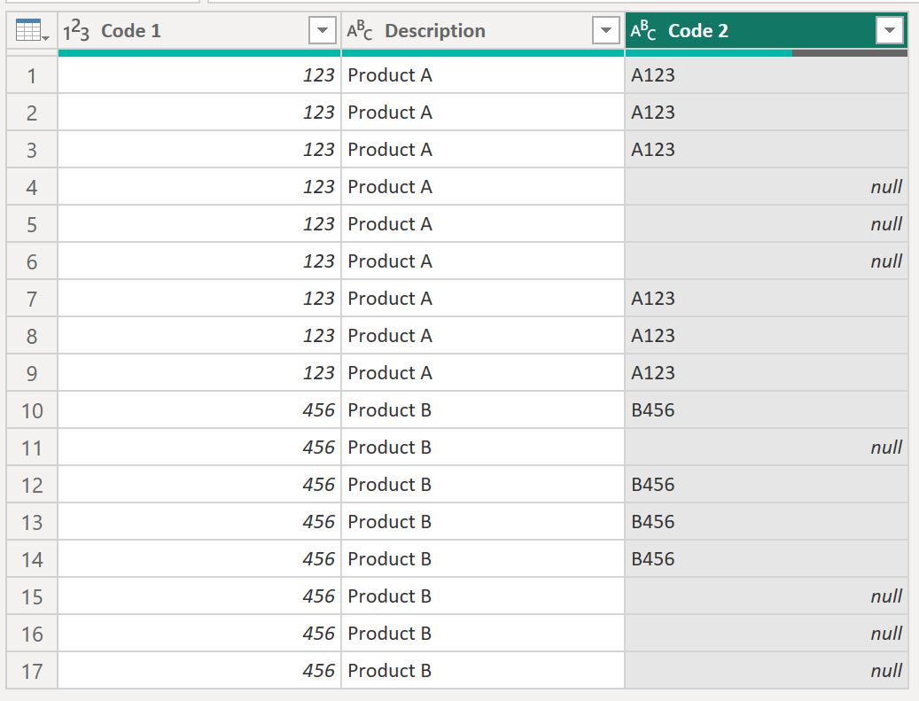
Task: Click the 456 Code 1 cell in row 13
Action: (x=199, y=522)
